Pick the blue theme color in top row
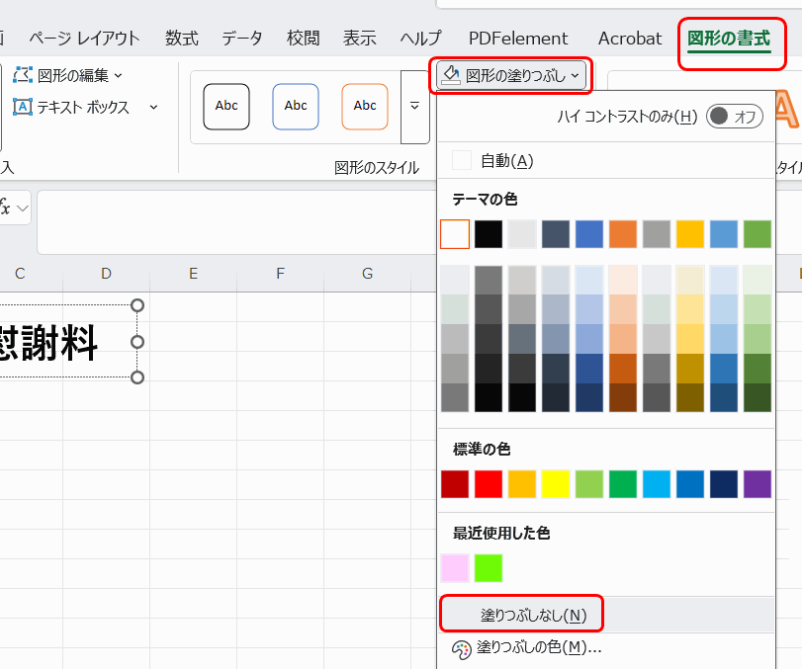 589,234
